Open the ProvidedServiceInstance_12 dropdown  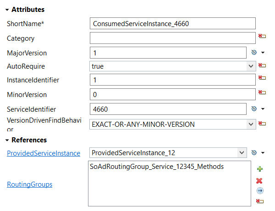pyautogui.click(x=242, y=153)
